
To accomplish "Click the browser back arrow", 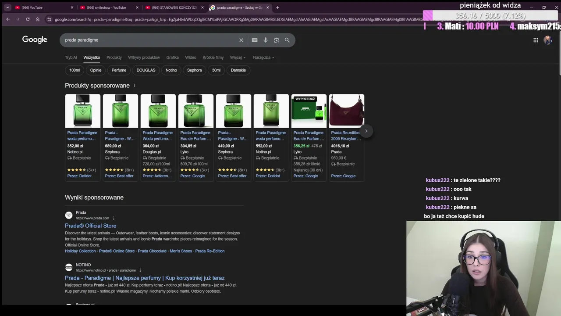I will coord(8,19).
